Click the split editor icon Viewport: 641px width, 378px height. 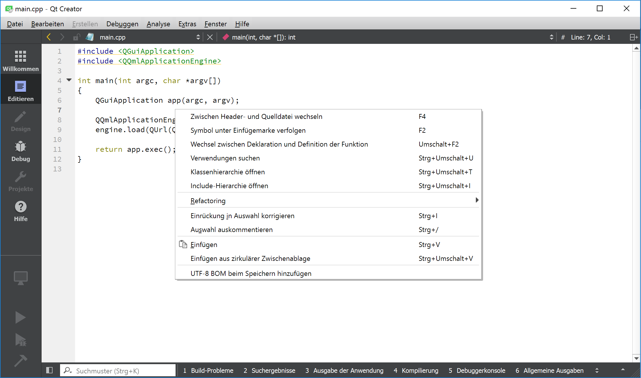[x=633, y=37]
